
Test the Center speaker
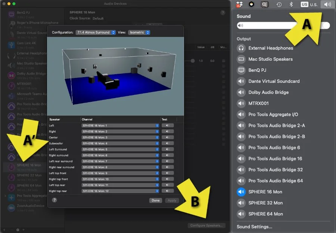(x=168, y=137)
